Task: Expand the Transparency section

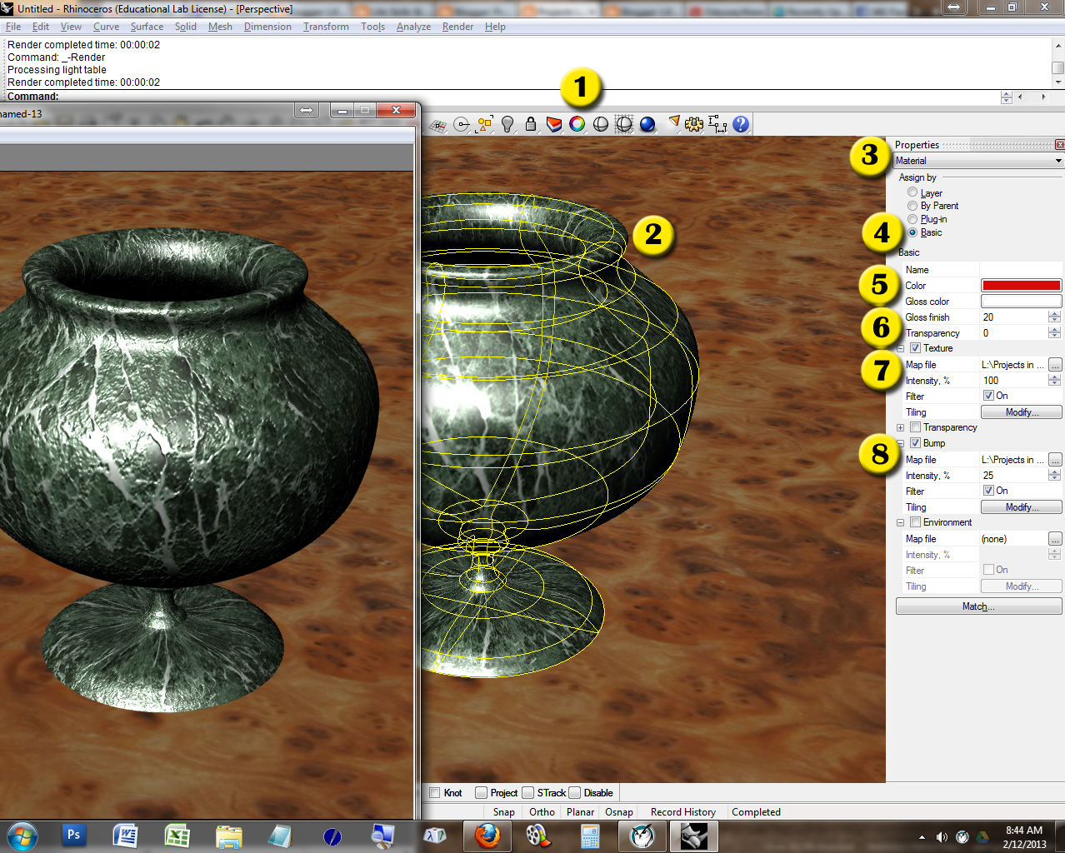Action: point(900,427)
